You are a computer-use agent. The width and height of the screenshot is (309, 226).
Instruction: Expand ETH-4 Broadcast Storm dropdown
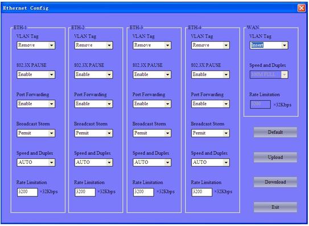211,133
